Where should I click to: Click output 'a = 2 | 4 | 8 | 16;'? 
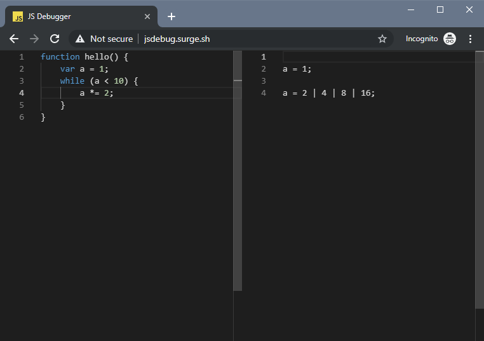coord(329,93)
